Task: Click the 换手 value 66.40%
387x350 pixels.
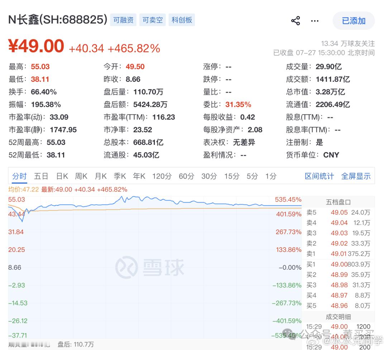Action: coord(44,92)
